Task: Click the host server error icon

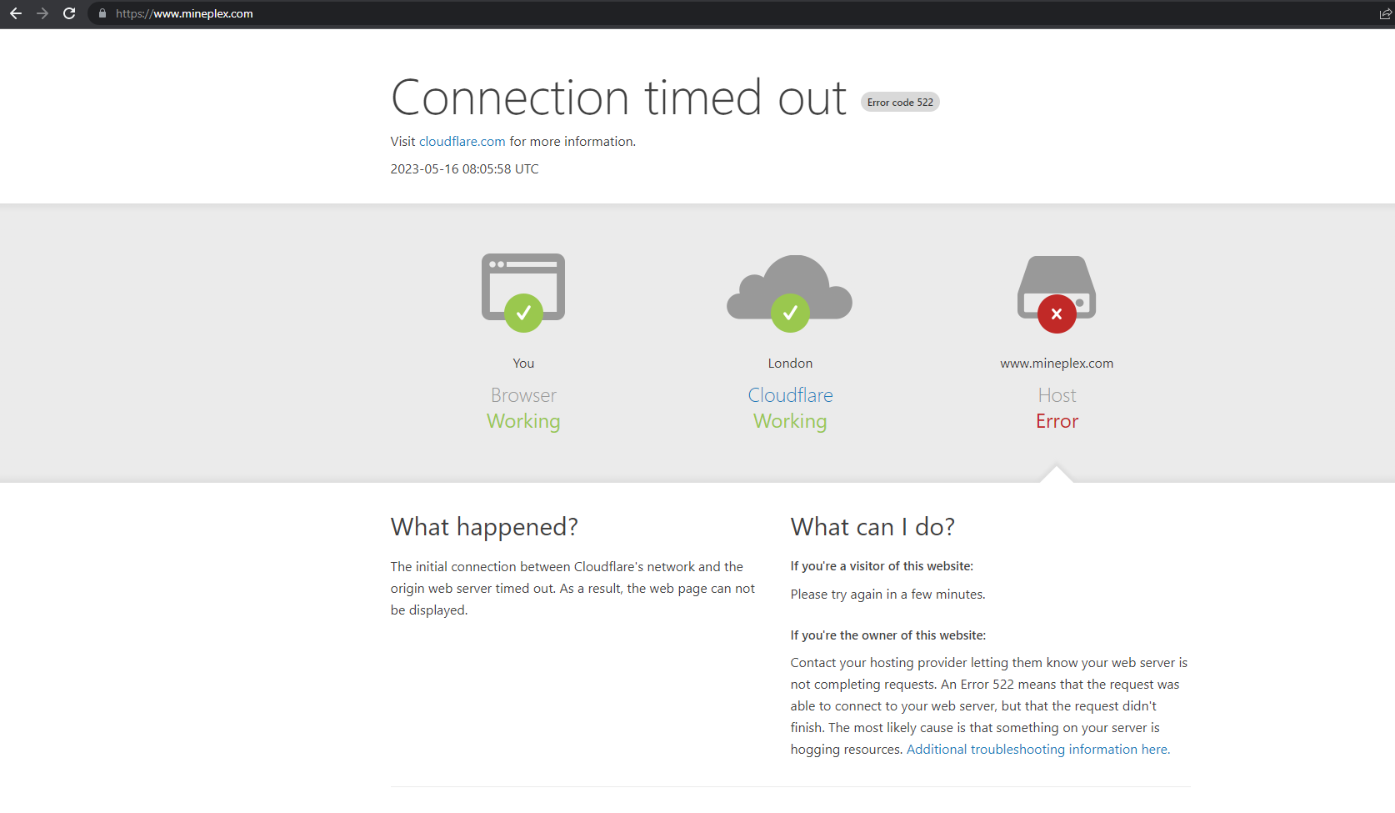Action: [x=1057, y=294]
